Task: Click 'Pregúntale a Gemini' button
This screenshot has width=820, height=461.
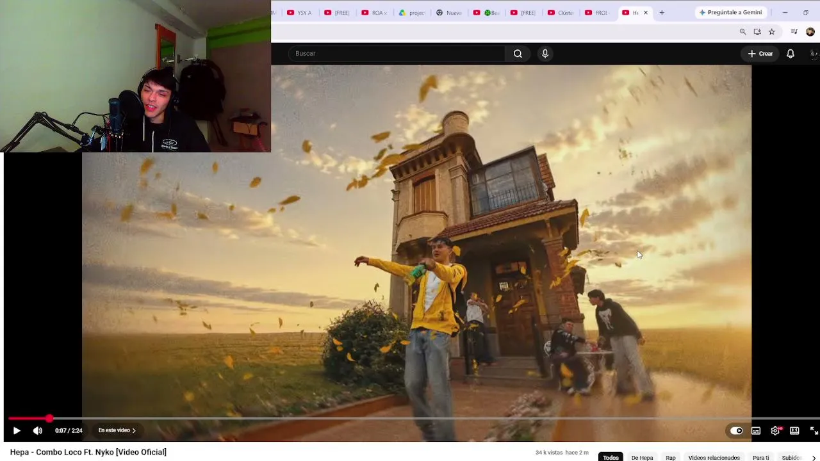Action: (731, 12)
